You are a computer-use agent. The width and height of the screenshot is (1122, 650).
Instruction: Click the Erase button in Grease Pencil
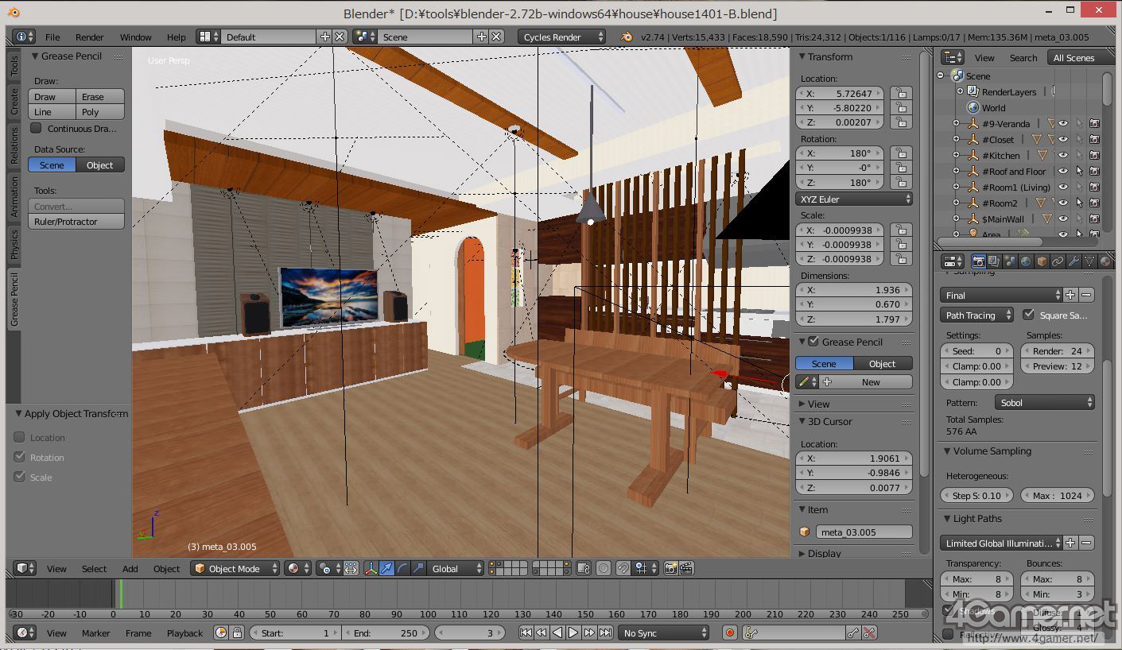tap(100, 97)
